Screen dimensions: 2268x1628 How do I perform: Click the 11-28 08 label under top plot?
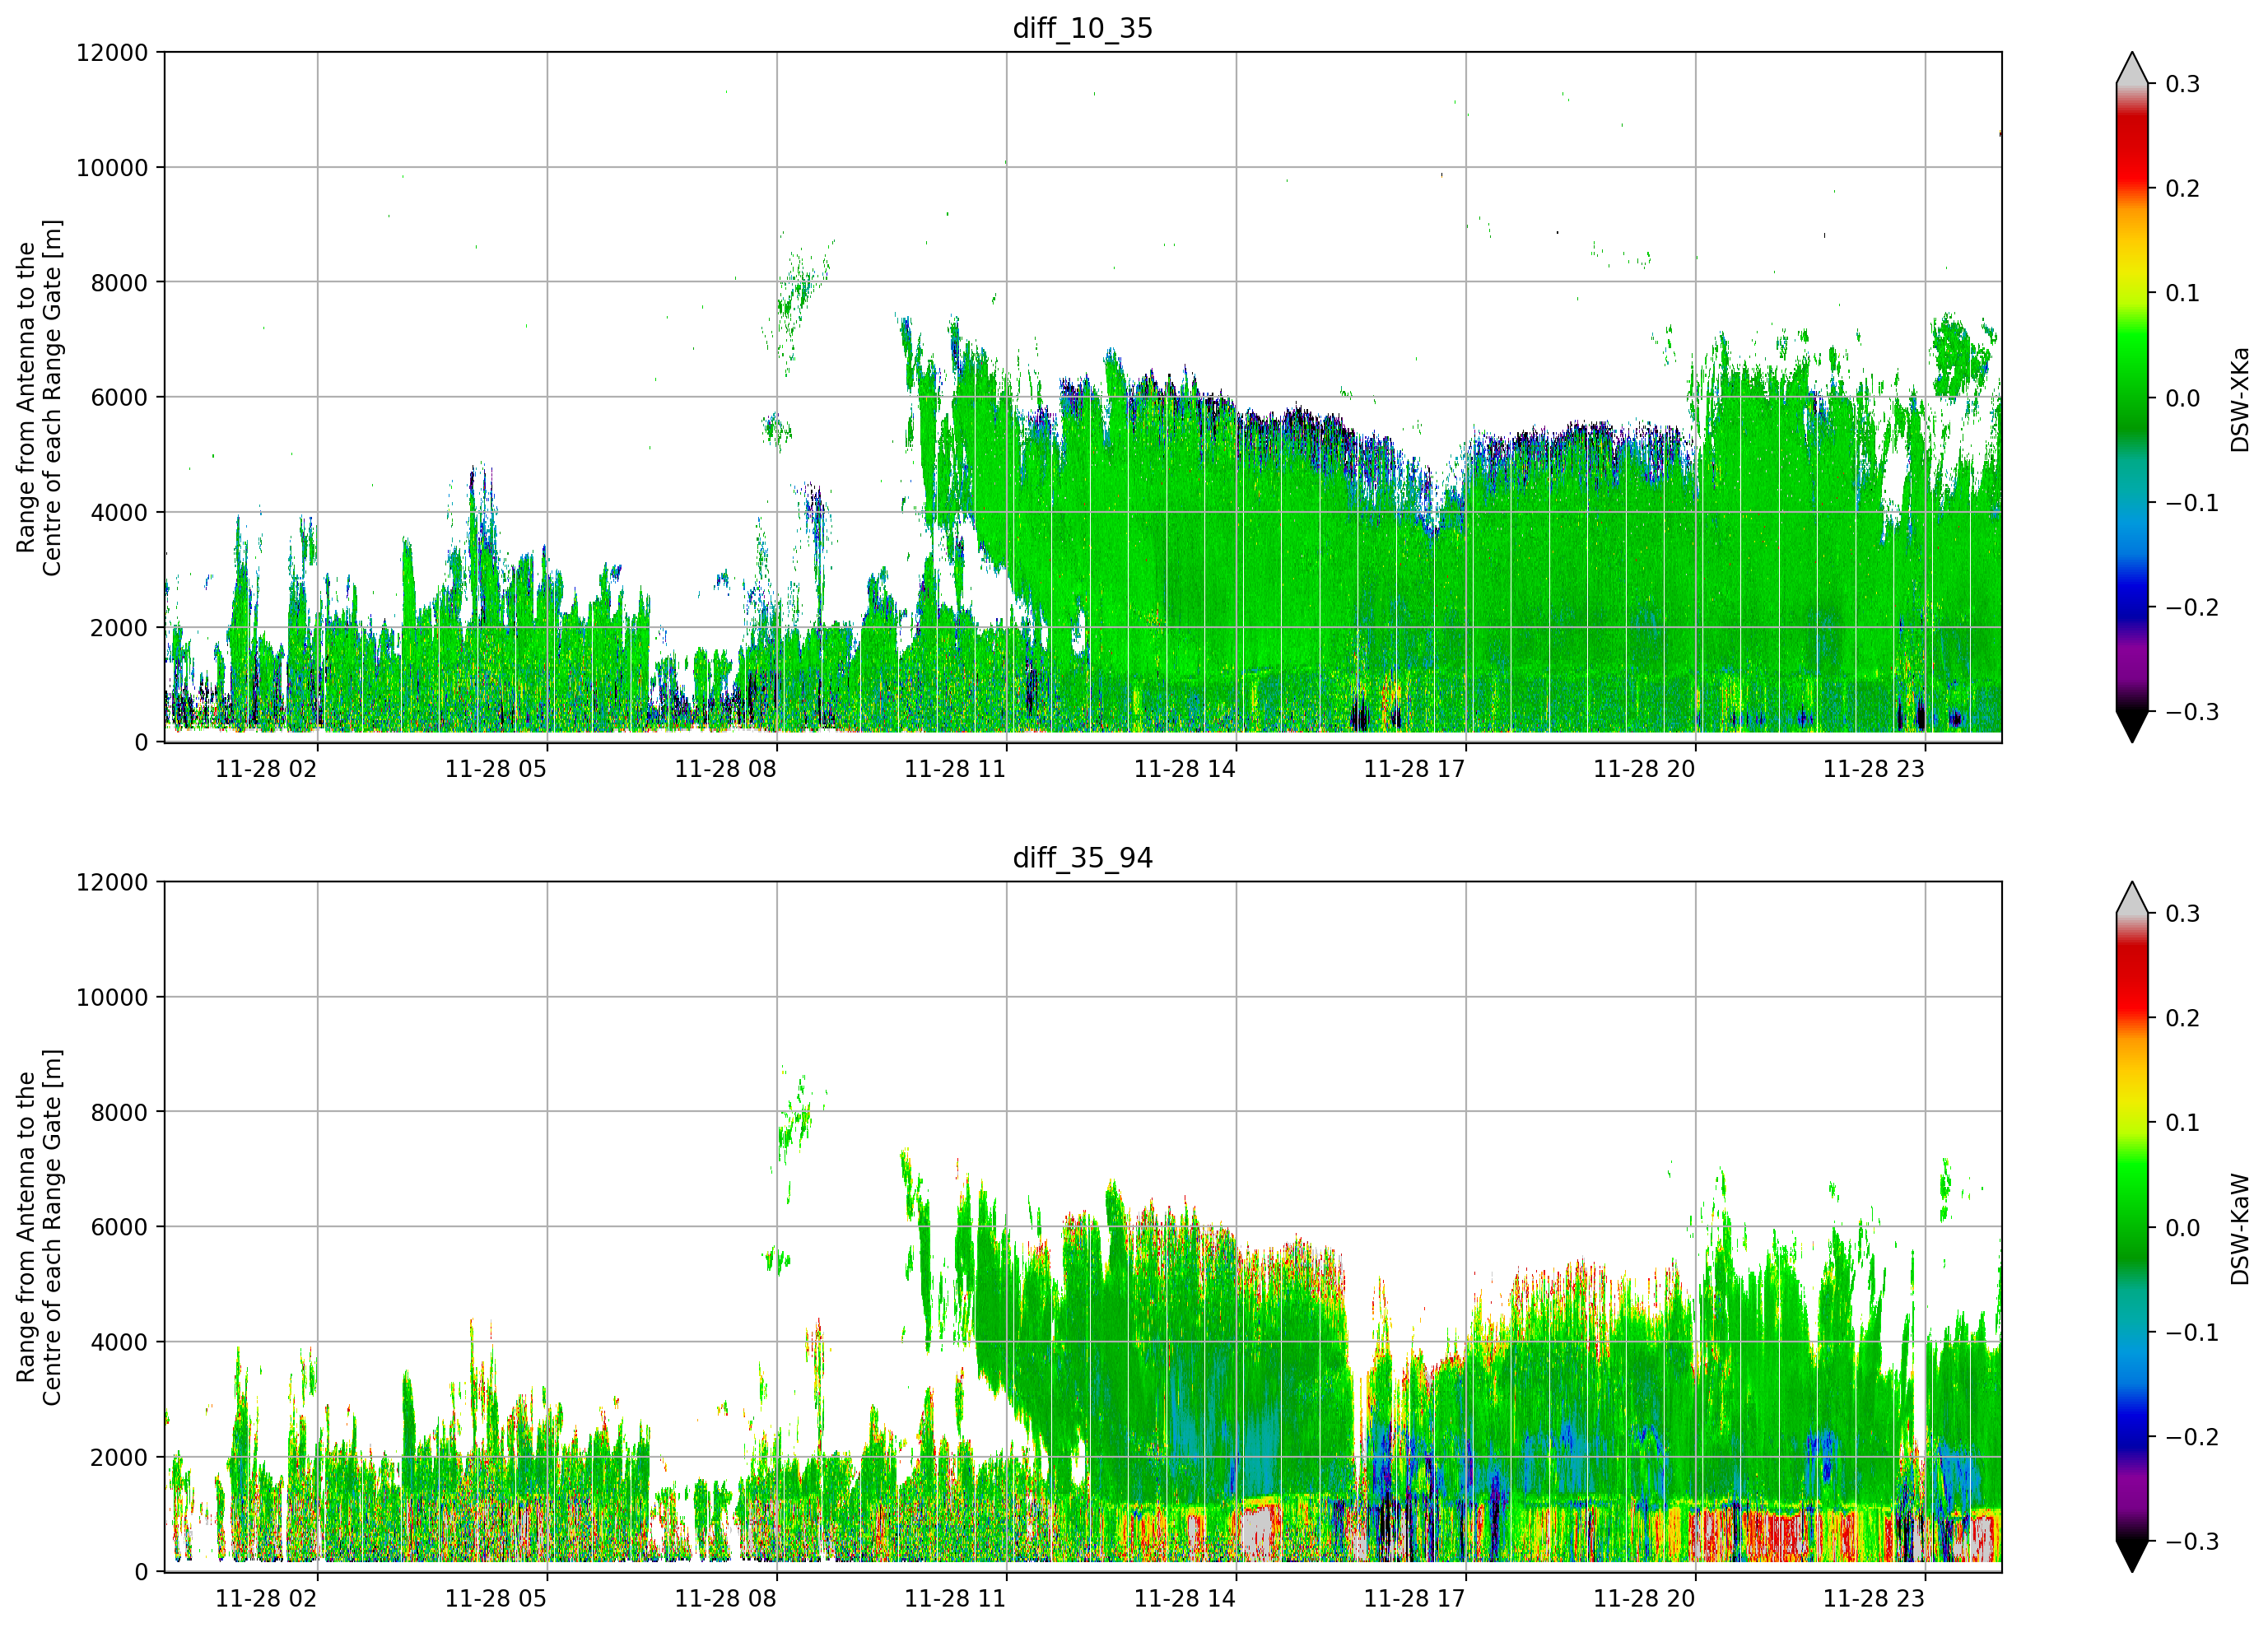point(725,769)
